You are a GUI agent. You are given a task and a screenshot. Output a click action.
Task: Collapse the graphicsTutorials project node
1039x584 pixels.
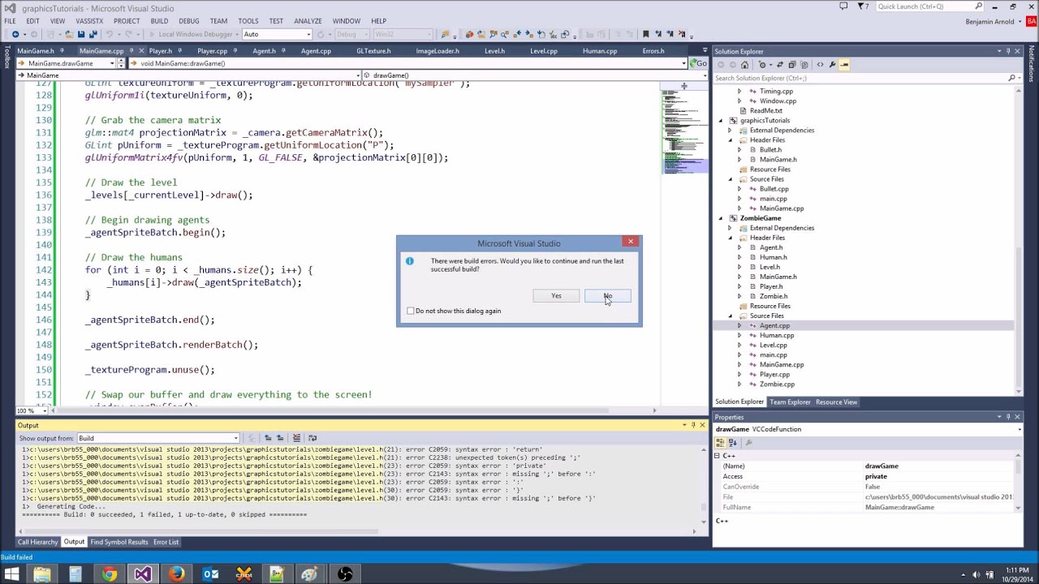720,121
